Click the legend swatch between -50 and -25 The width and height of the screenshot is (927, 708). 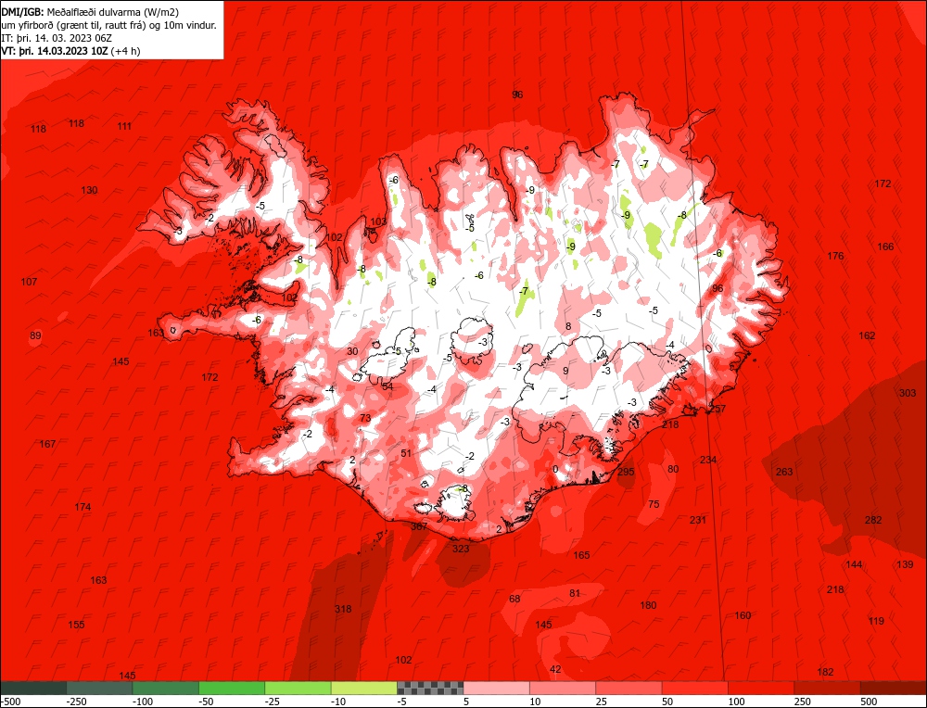coord(232,688)
